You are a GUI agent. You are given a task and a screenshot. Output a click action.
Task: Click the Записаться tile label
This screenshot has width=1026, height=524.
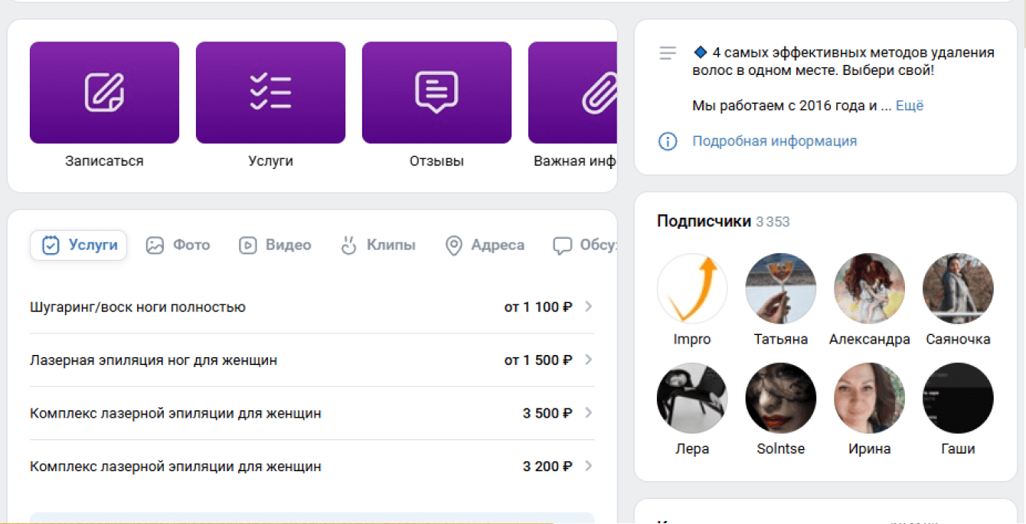tap(104, 161)
